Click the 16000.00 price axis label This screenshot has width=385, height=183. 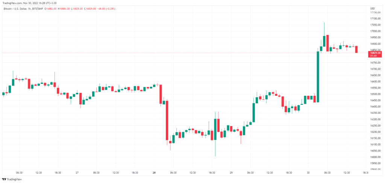click(375, 151)
